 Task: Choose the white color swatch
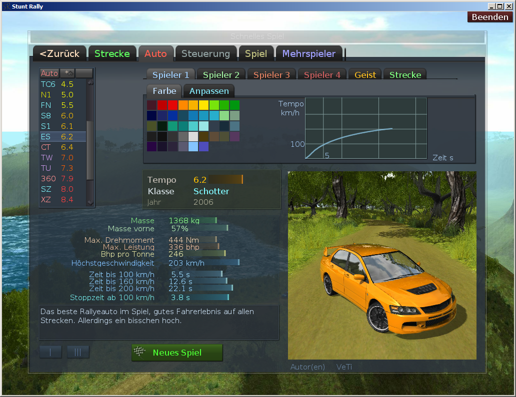[x=193, y=136]
